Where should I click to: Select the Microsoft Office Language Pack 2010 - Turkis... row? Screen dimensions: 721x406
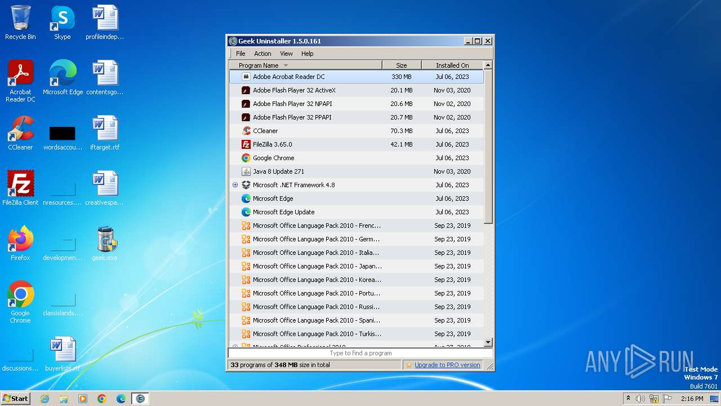tap(356, 334)
